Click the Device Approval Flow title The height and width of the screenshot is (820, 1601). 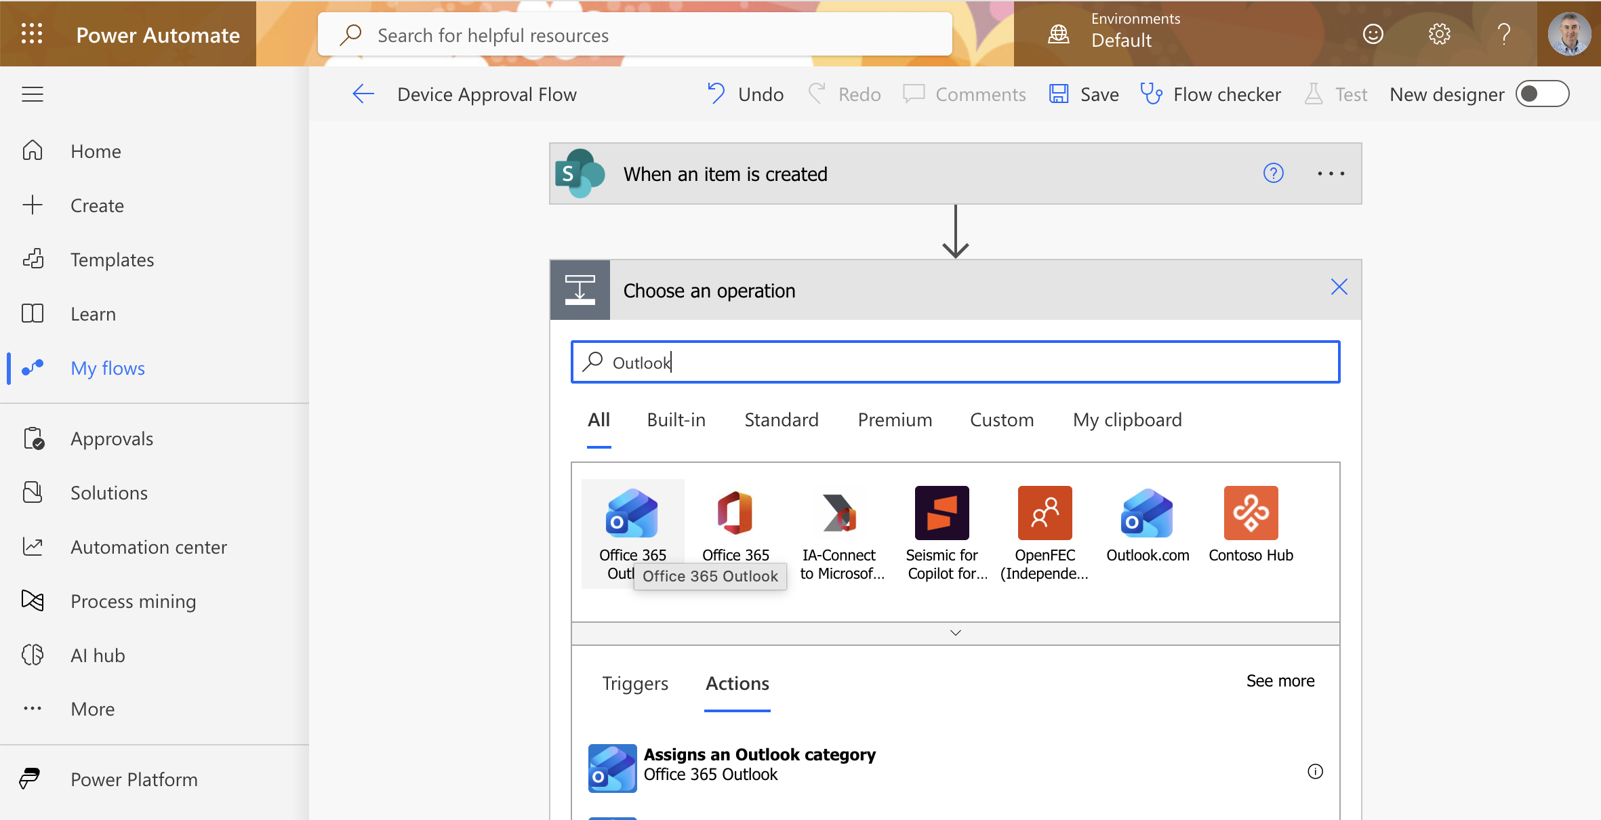tap(487, 94)
